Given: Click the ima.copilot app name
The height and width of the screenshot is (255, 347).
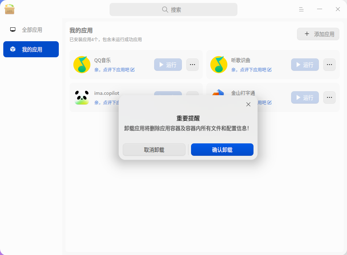Looking at the screenshot, I should [x=107, y=93].
